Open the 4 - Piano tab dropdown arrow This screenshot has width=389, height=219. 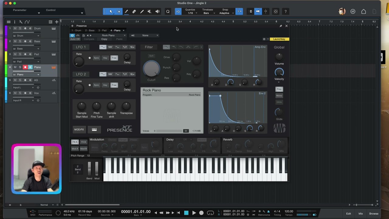pos(123,30)
